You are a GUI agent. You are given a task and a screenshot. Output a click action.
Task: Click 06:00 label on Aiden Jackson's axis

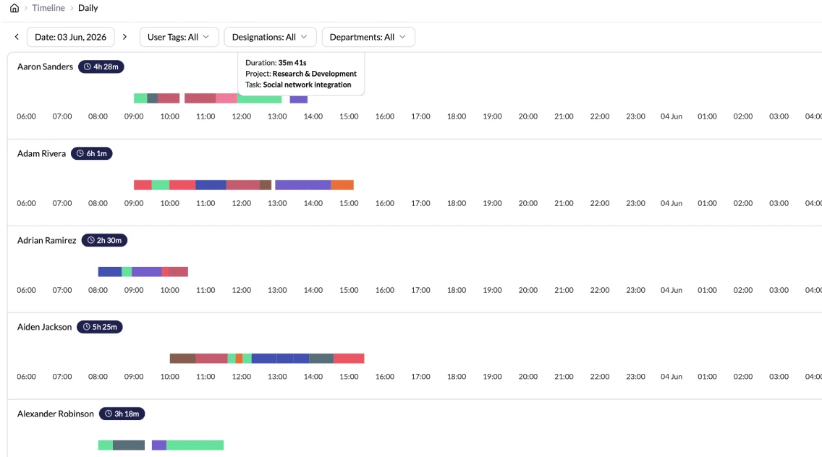tap(26, 376)
